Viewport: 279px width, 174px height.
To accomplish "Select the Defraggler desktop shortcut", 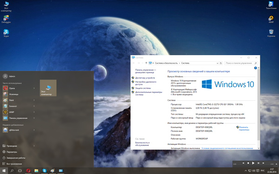I will pyautogui.click(x=6, y=19).
